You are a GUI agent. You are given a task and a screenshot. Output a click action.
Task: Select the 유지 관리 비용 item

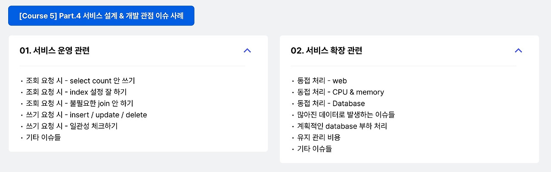(319, 138)
